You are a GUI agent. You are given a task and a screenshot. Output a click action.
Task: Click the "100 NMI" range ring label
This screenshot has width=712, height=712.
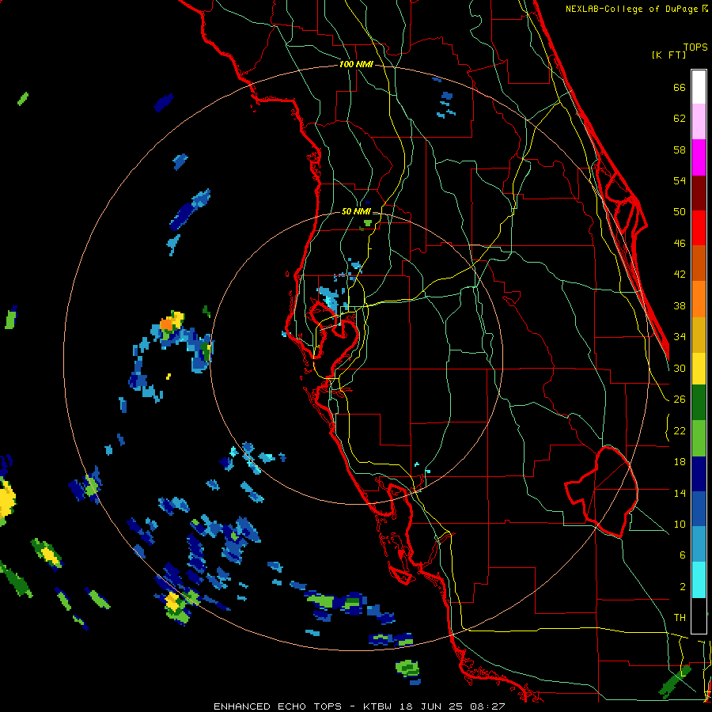(356, 65)
